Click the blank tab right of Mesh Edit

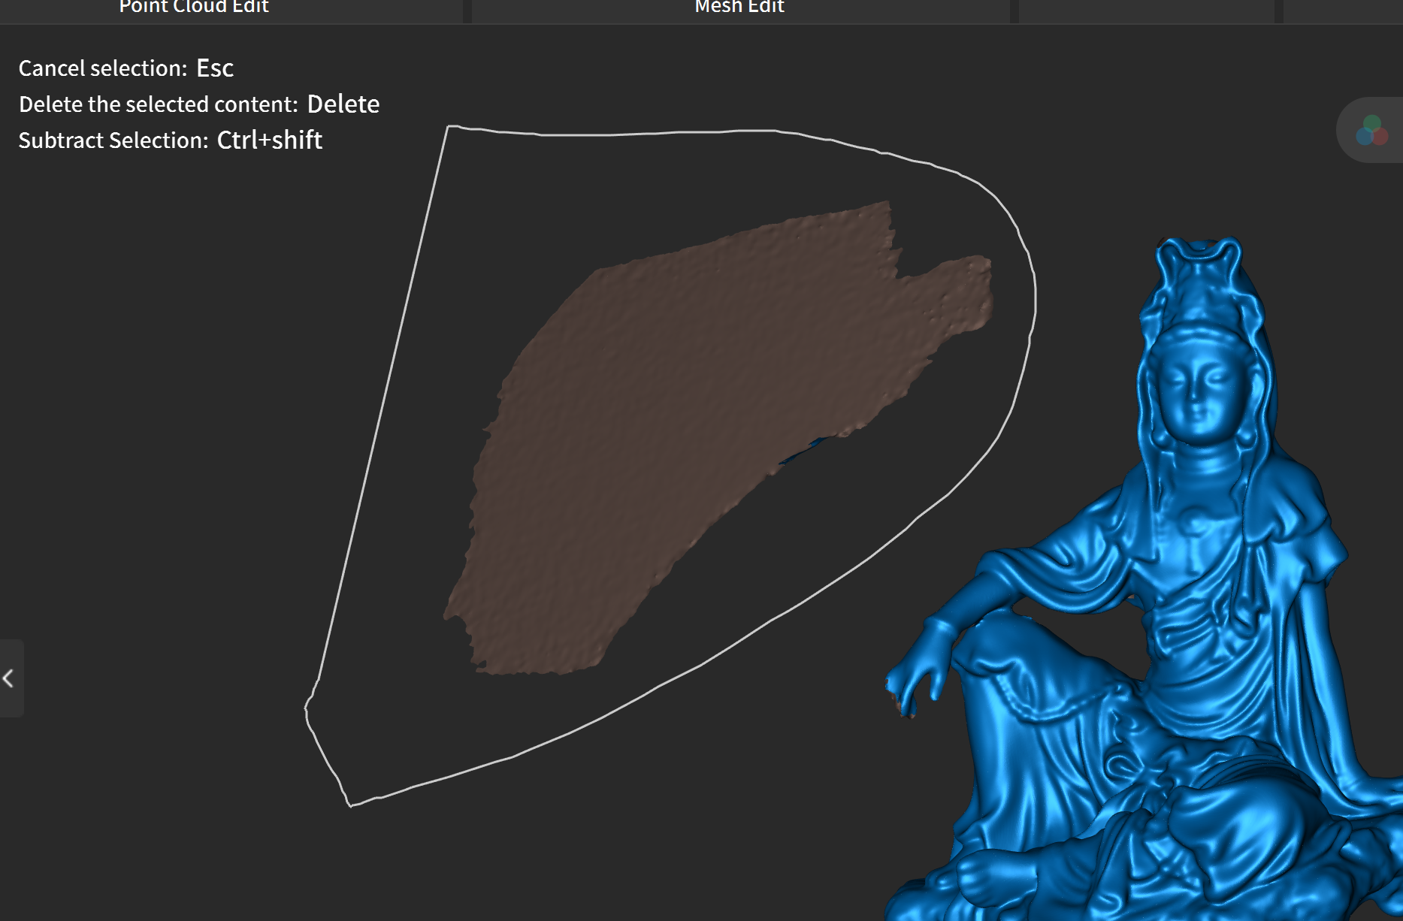tap(1146, 9)
